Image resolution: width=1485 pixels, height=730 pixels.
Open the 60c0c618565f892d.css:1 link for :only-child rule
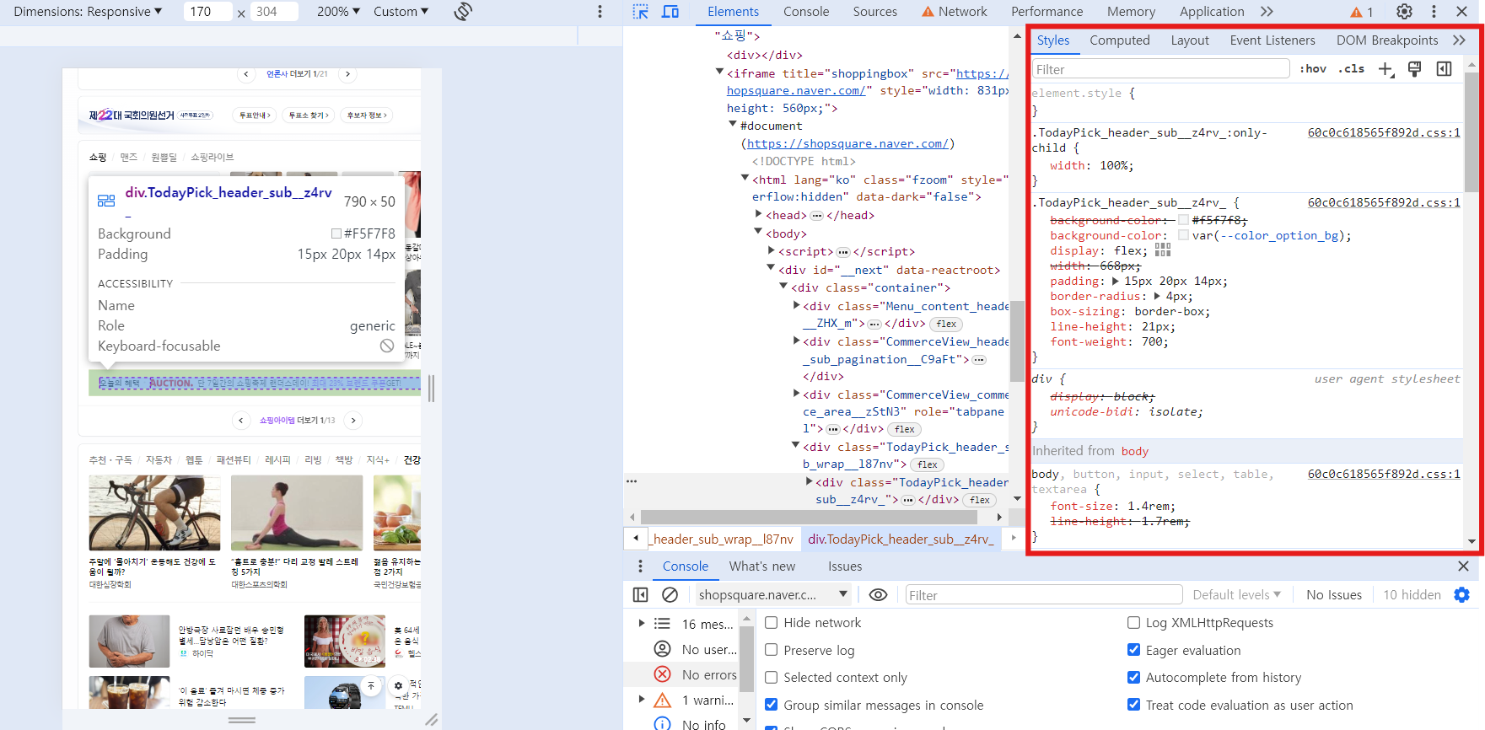click(x=1383, y=132)
